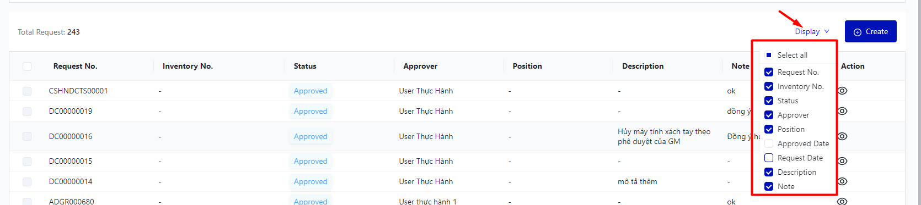Click the Display chevron arrow
Image resolution: width=921 pixels, height=205 pixels.
click(x=827, y=31)
